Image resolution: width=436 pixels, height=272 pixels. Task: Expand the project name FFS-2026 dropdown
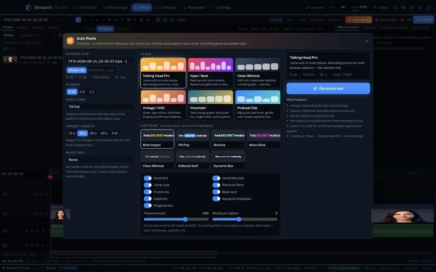28,20
